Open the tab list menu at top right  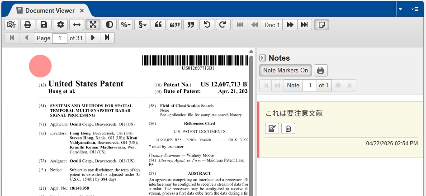pyautogui.click(x=415, y=10)
